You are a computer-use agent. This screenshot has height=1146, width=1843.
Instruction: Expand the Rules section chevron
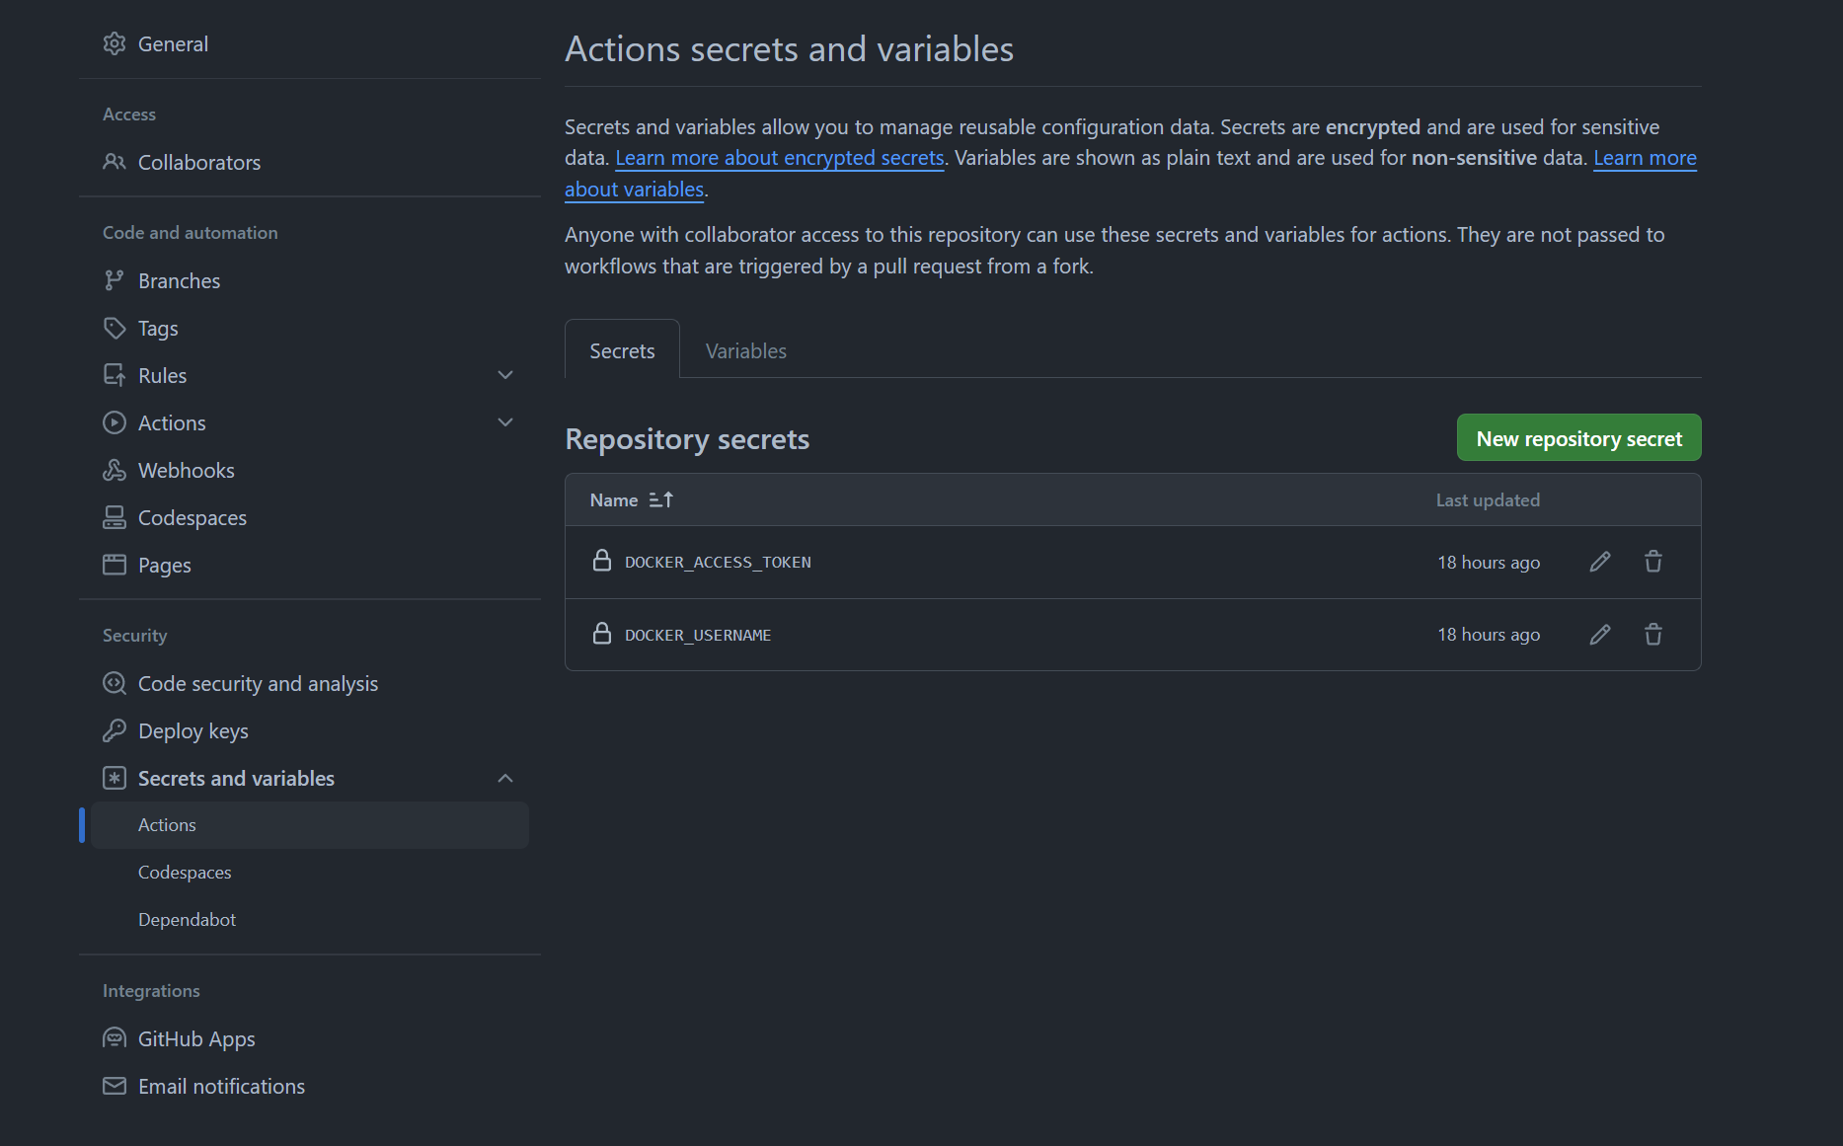click(x=505, y=375)
